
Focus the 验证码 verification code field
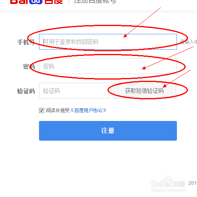pos(74,91)
